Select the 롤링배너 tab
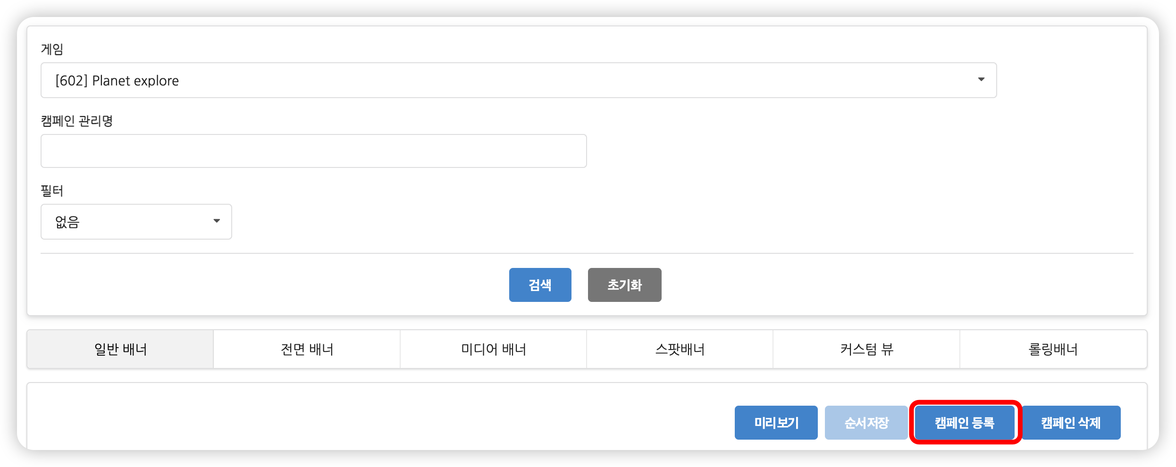Image resolution: width=1176 pixels, height=467 pixels. tap(1053, 350)
